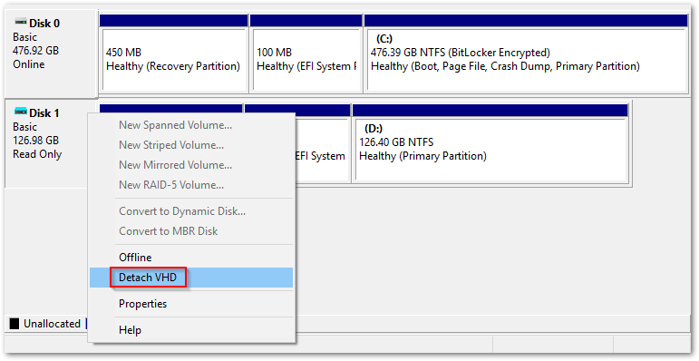Select Disk 1 Read Only header panel
699x361 pixels.
(47, 142)
